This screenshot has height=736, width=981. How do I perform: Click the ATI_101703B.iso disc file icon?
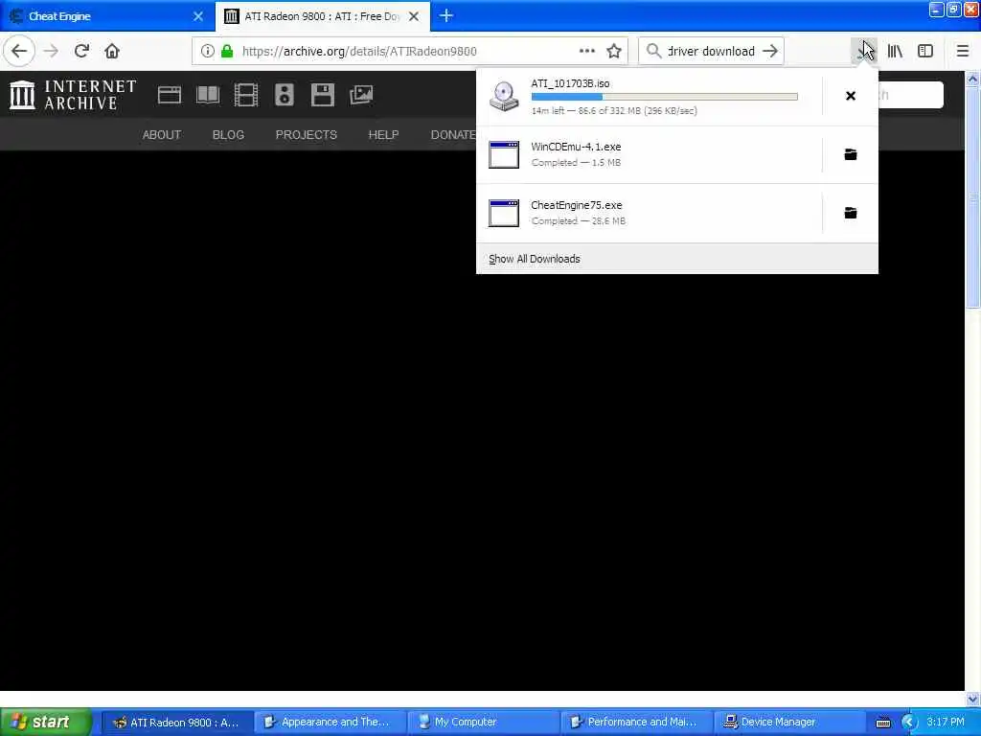point(504,97)
